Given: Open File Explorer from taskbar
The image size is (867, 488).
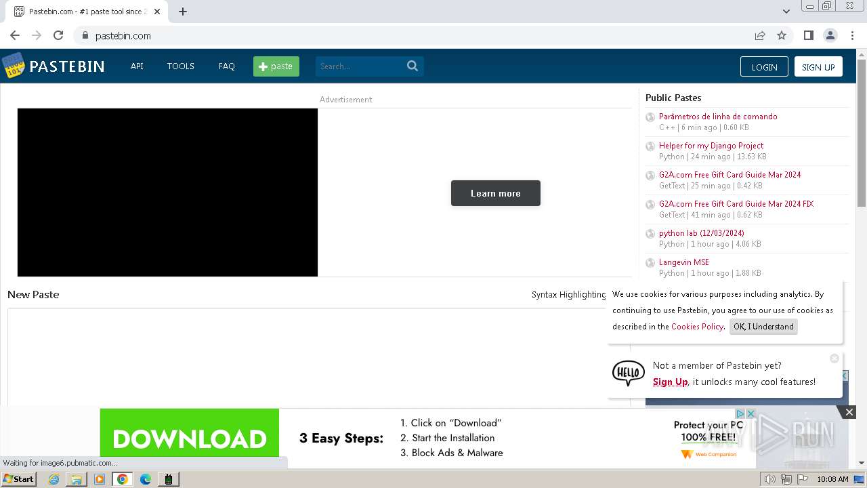Looking at the screenshot, I should pyautogui.click(x=77, y=479).
